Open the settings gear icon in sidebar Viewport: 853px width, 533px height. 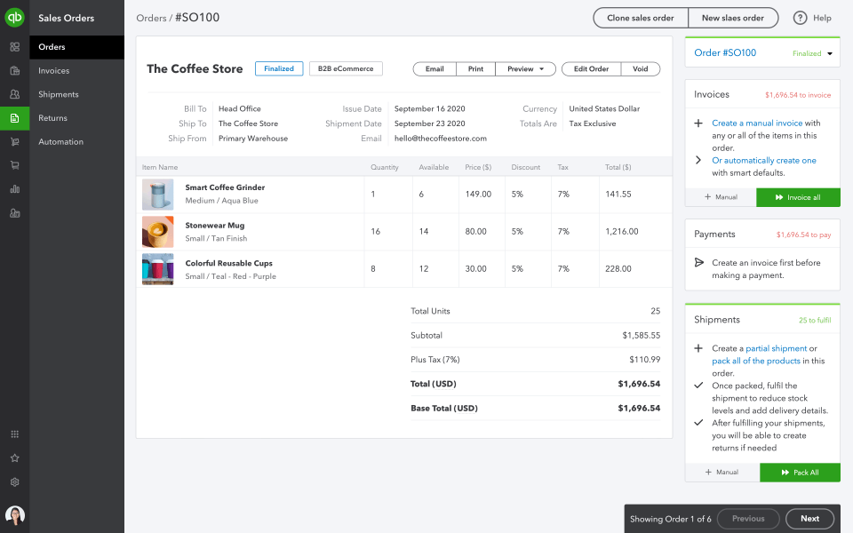(x=14, y=482)
